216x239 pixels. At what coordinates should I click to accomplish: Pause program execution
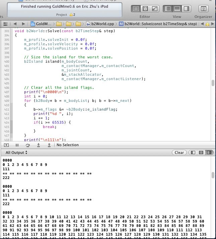(17, 145)
